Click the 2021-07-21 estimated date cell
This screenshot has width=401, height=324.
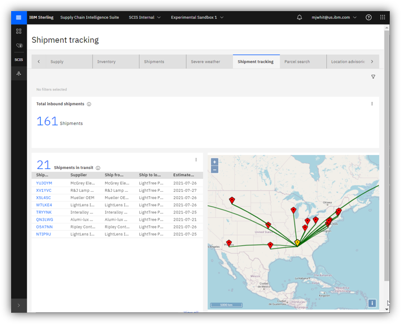pyautogui.click(x=185, y=220)
